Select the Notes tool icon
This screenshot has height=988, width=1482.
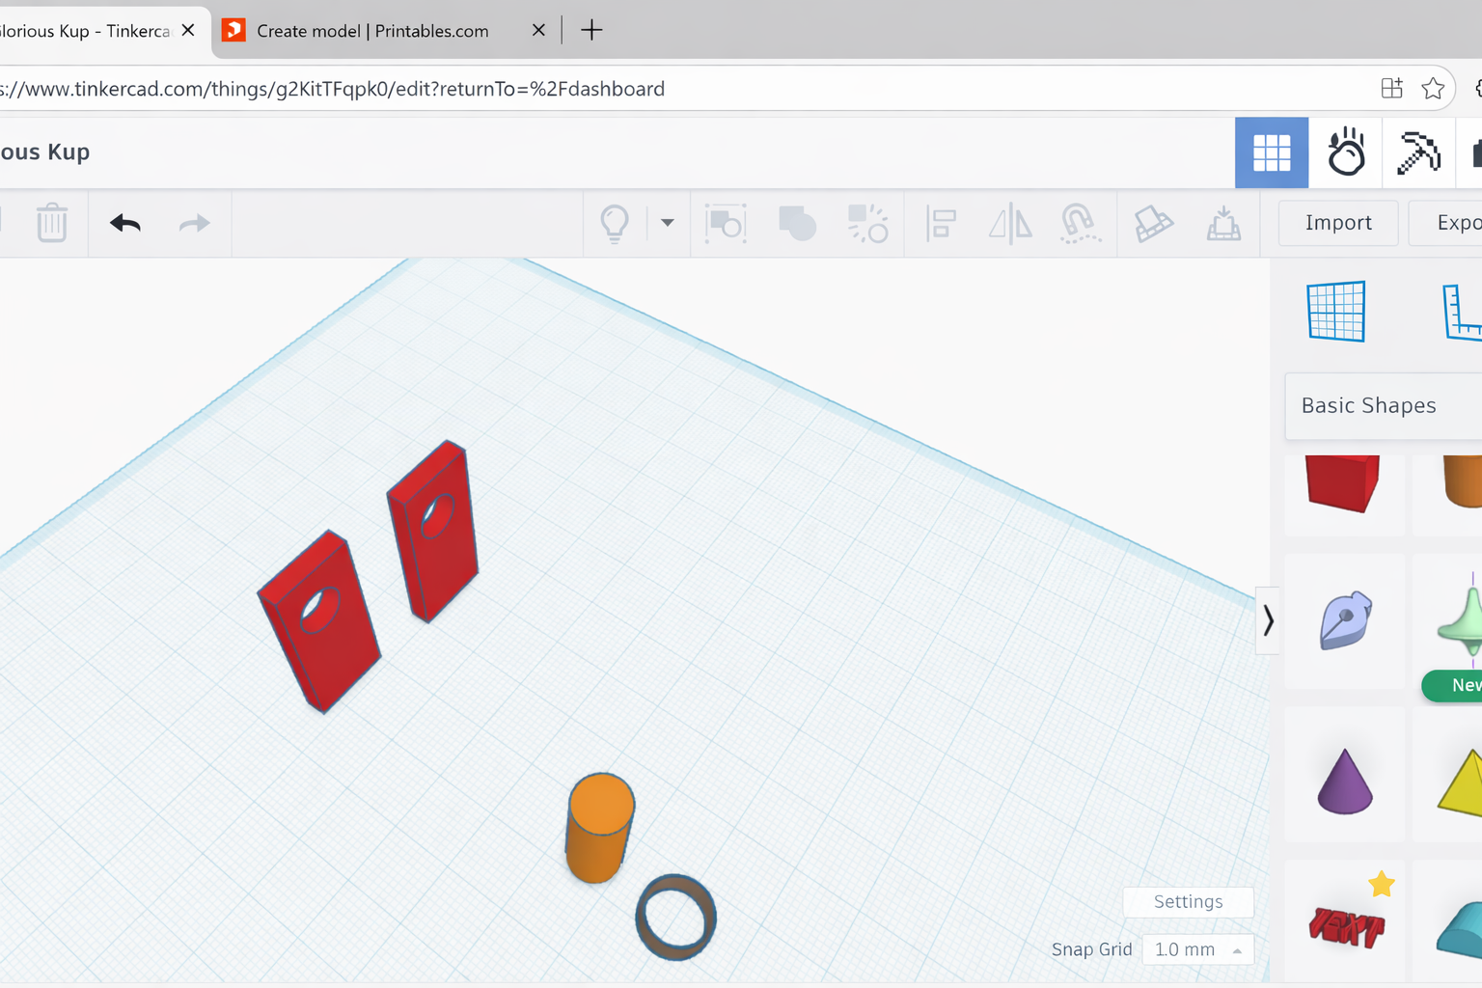click(1153, 223)
